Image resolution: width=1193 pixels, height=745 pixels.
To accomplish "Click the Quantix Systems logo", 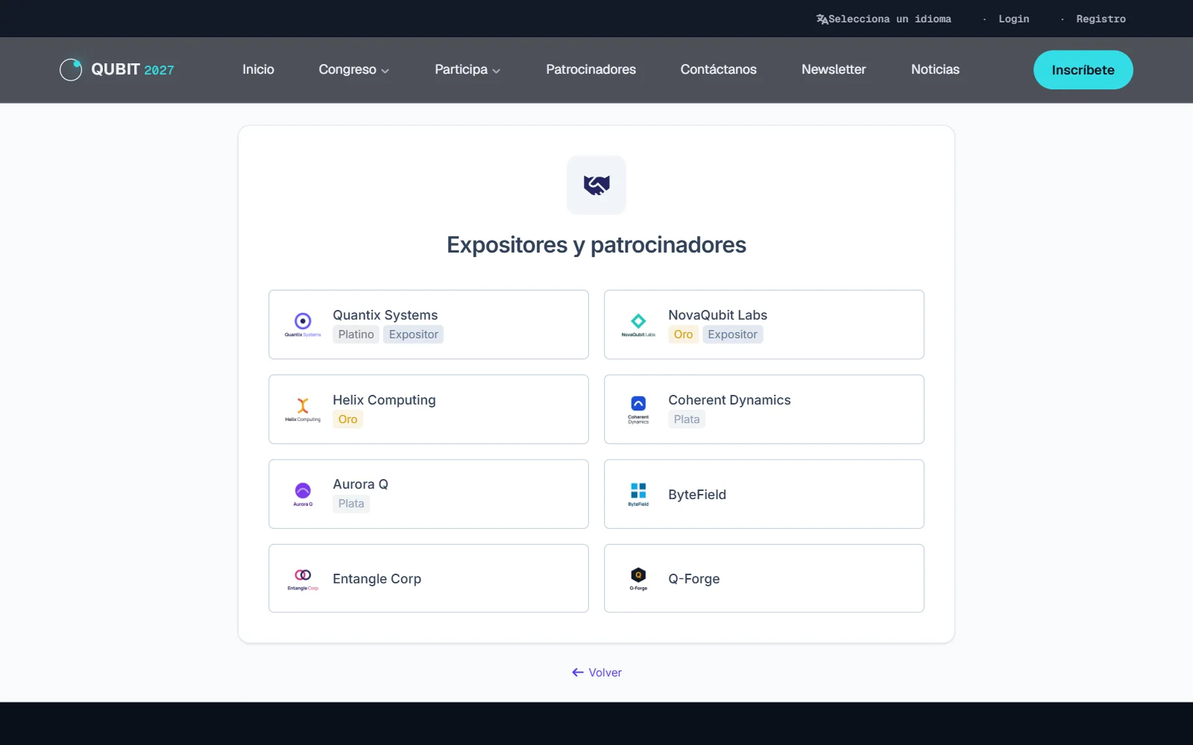I will (x=303, y=325).
